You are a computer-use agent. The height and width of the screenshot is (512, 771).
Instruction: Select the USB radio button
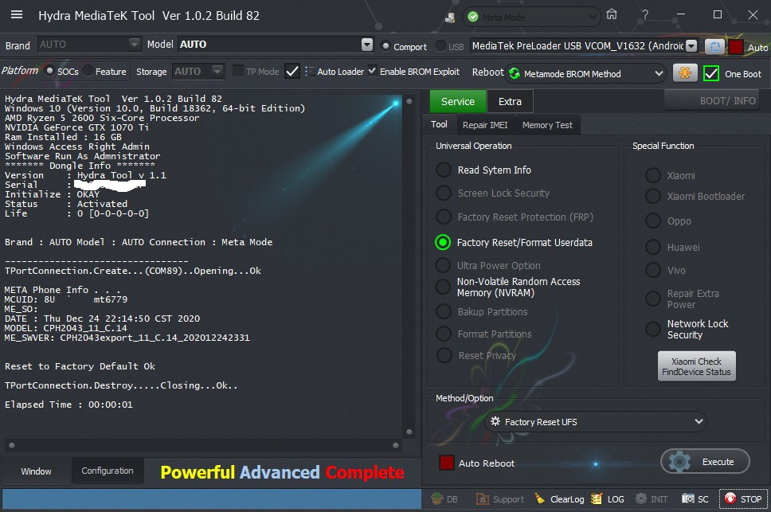click(440, 46)
